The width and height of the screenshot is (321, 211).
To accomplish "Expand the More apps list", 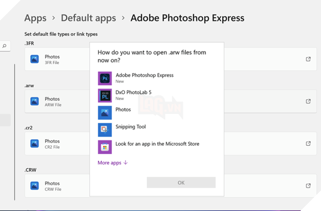I will point(113,163).
